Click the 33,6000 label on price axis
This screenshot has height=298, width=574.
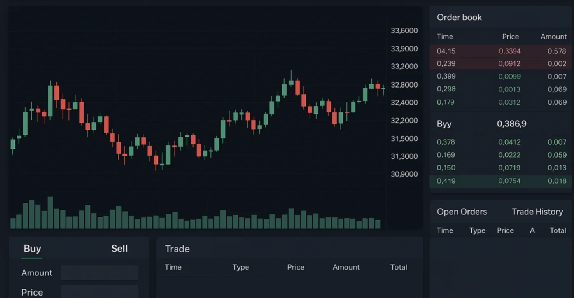(x=404, y=31)
